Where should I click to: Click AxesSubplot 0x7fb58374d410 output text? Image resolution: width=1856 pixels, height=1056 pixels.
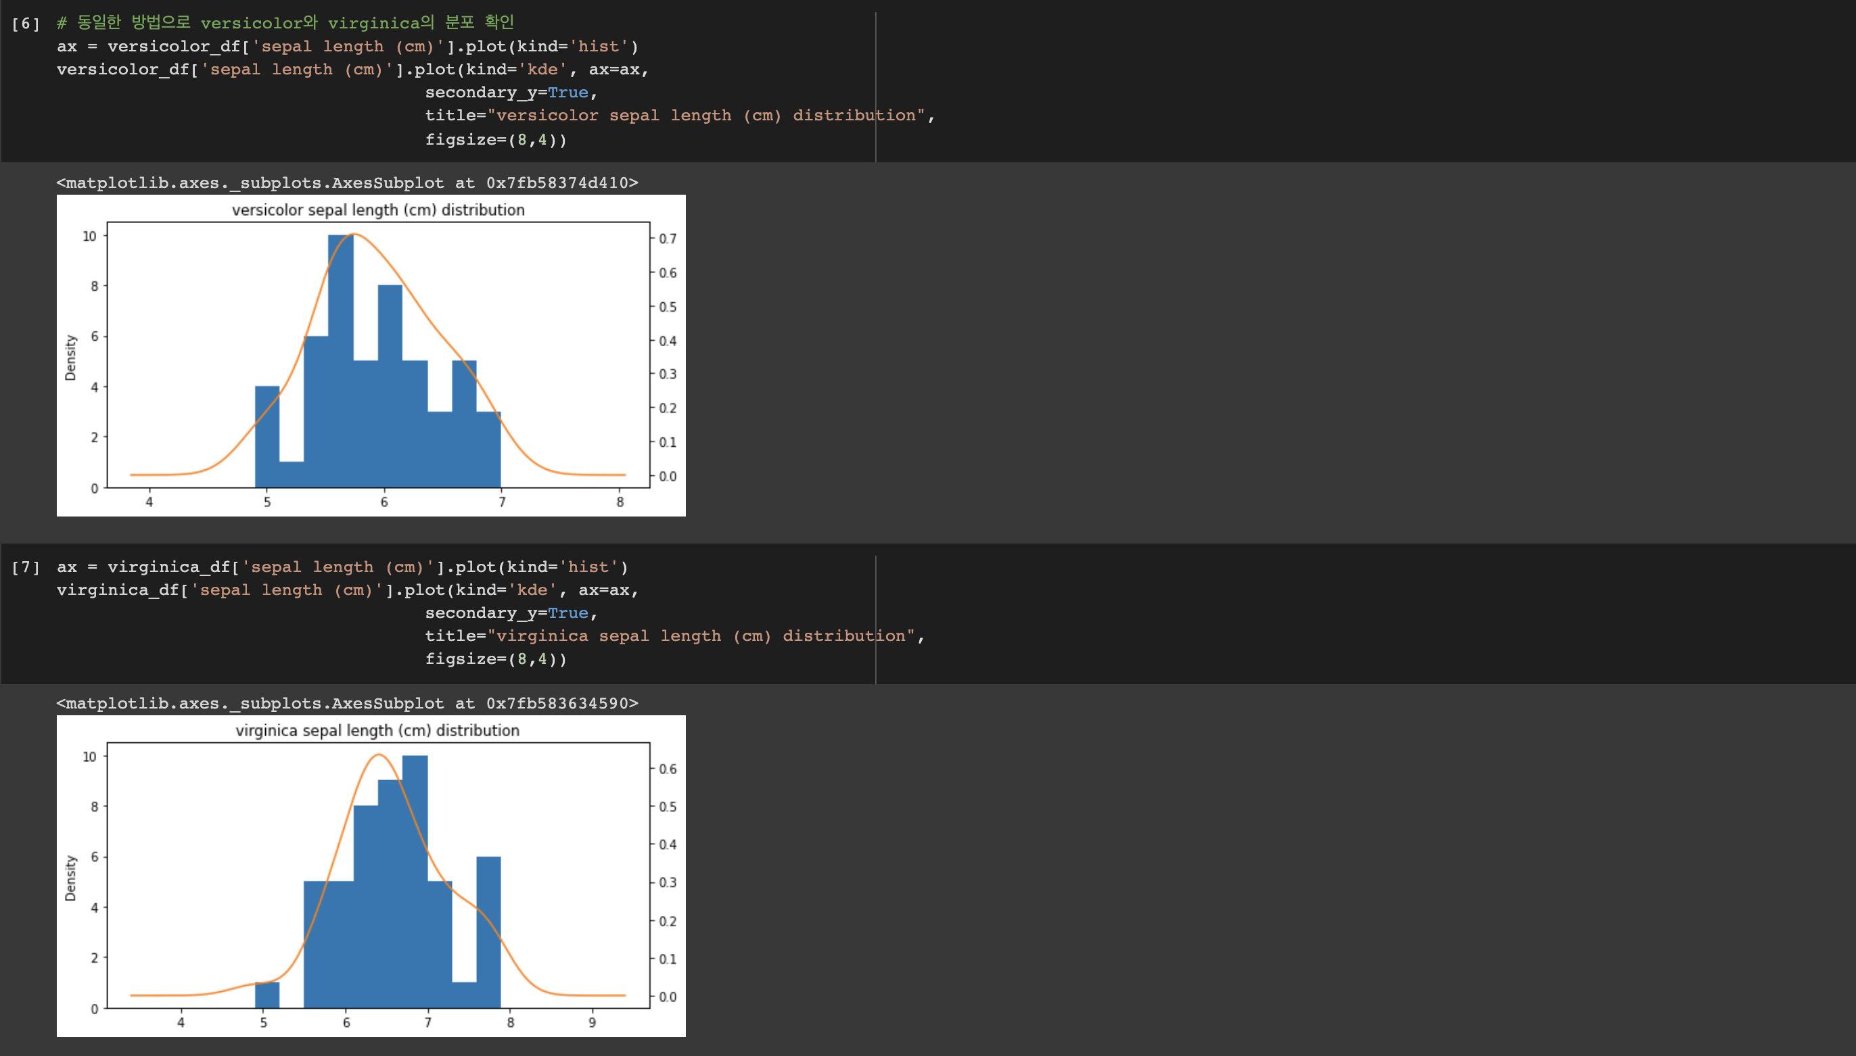pyautogui.click(x=347, y=183)
